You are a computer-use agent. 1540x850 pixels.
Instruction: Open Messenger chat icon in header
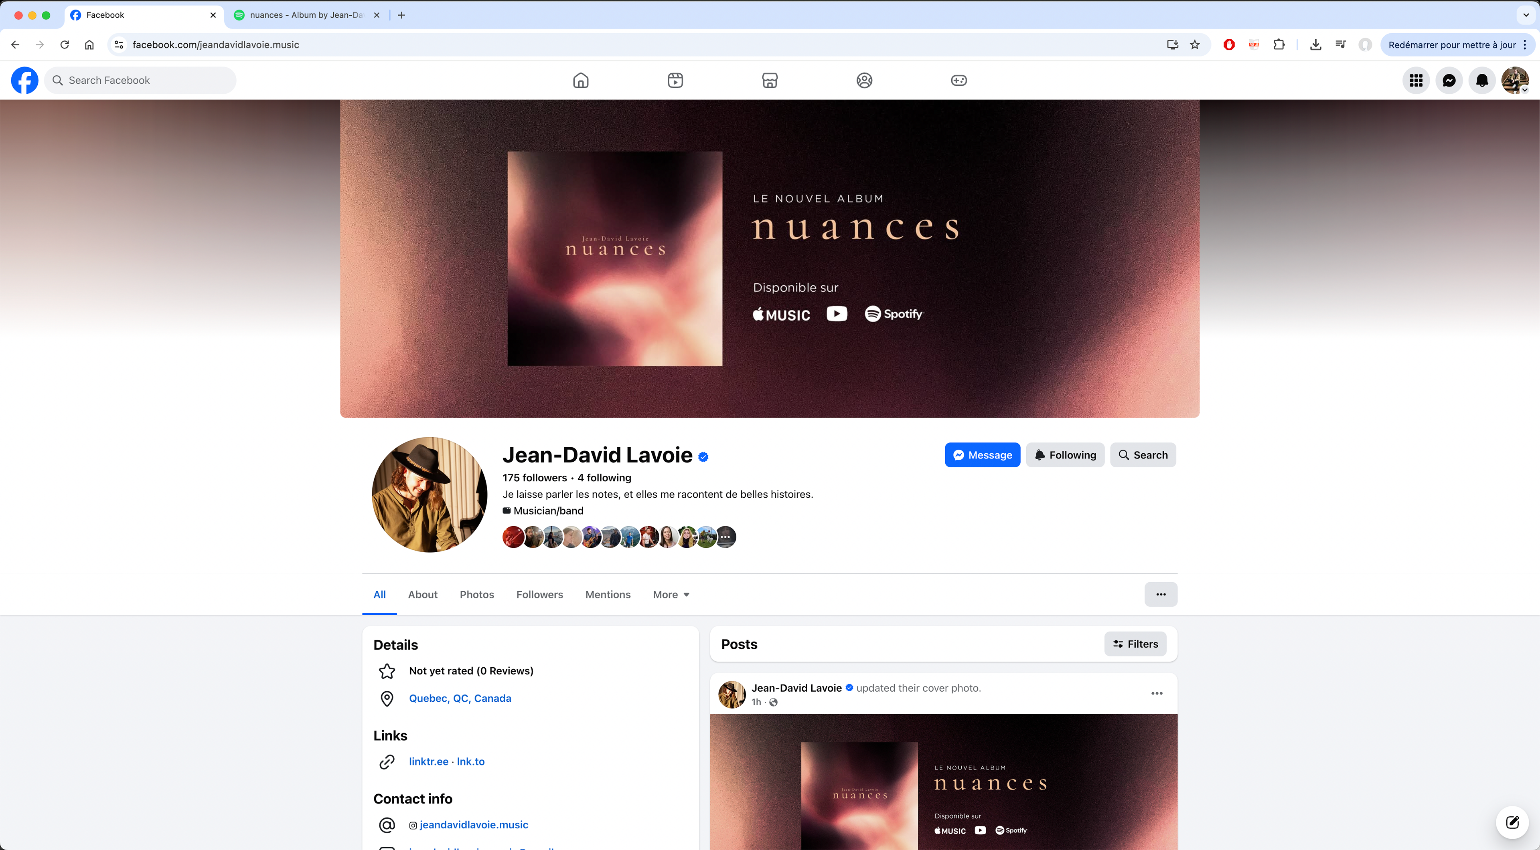coord(1449,80)
